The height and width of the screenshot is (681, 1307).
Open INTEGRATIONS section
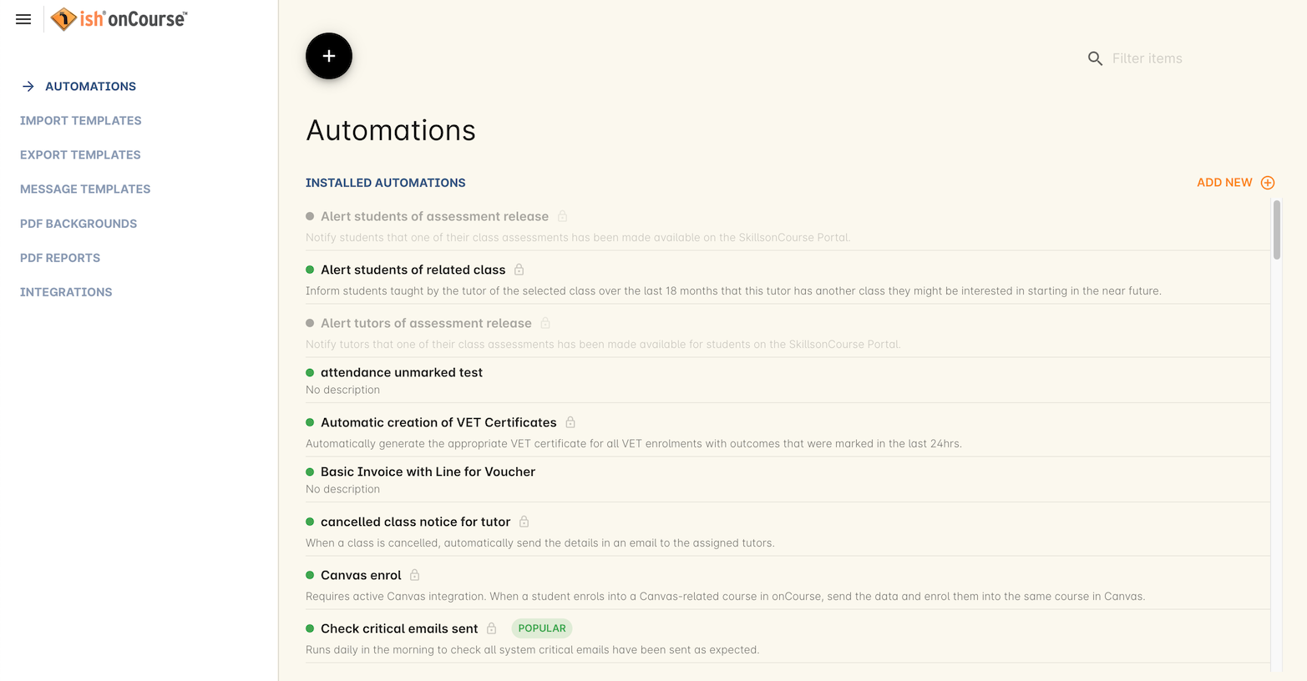pyautogui.click(x=66, y=292)
